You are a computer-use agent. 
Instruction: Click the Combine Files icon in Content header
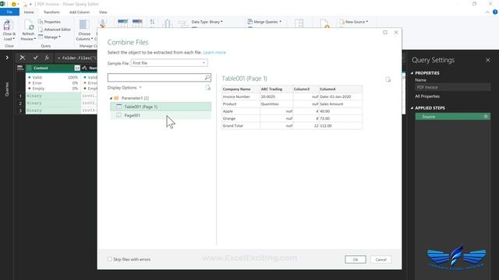tap(77, 68)
